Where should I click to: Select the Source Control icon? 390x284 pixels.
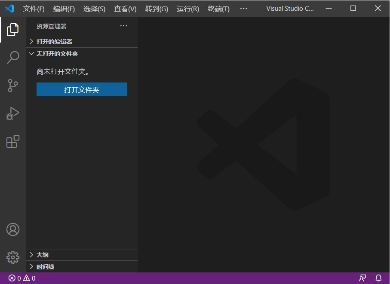coord(12,85)
